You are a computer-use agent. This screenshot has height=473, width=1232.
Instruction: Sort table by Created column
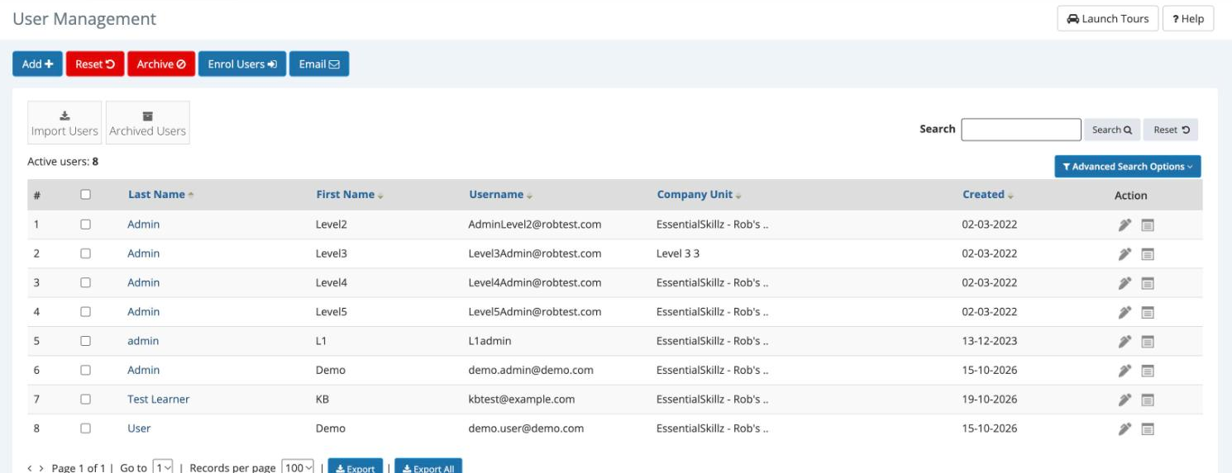click(x=988, y=195)
